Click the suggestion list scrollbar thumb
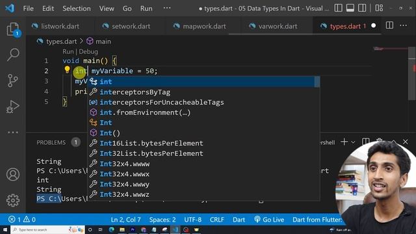The height and width of the screenshot is (234, 416). tap(317, 82)
